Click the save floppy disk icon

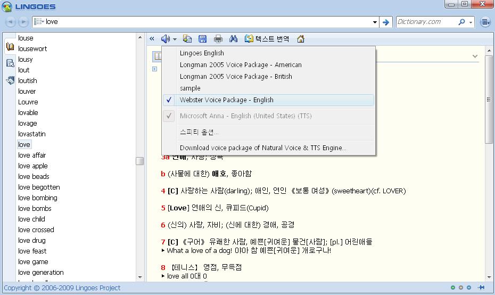pyautogui.click(x=202, y=39)
